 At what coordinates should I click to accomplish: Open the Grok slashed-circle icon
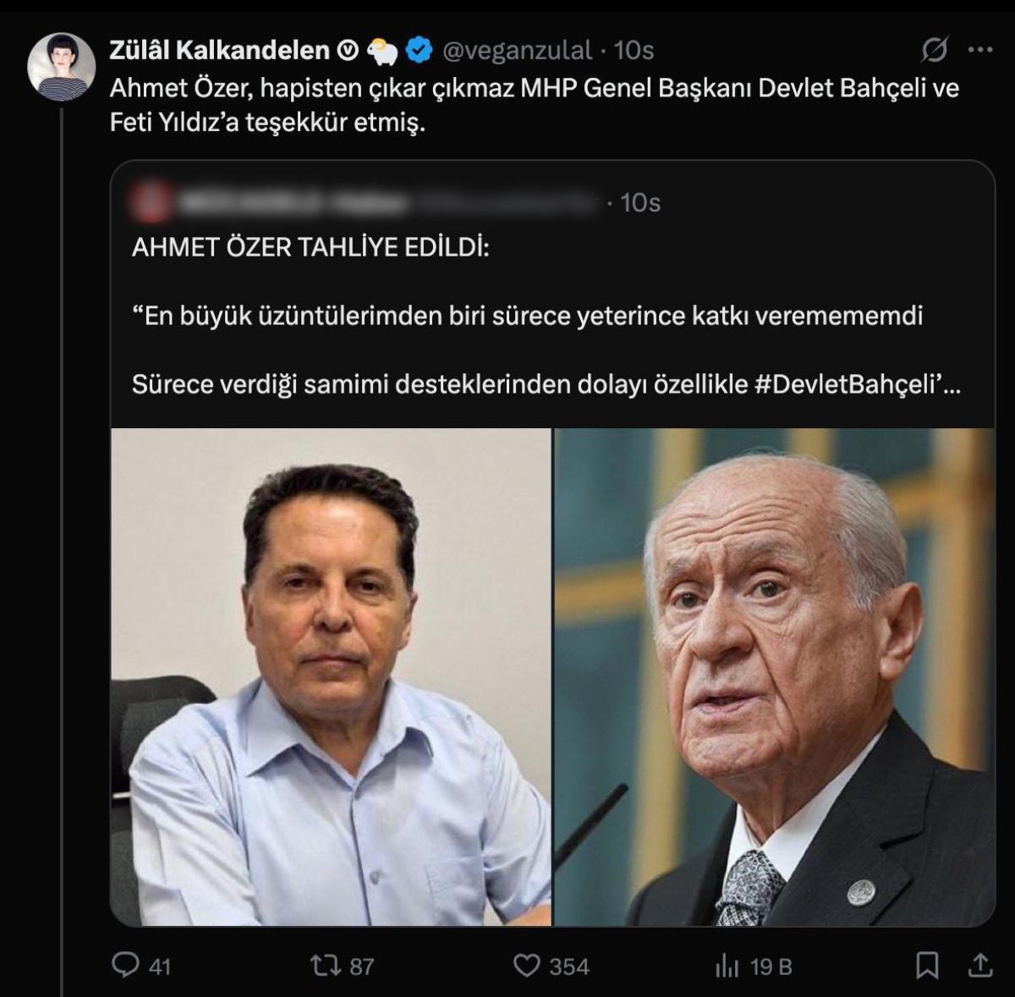pos(934,51)
